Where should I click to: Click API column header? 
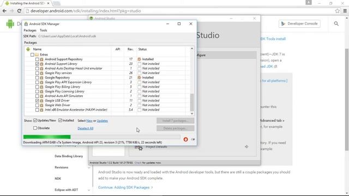pyautogui.click(x=118, y=49)
